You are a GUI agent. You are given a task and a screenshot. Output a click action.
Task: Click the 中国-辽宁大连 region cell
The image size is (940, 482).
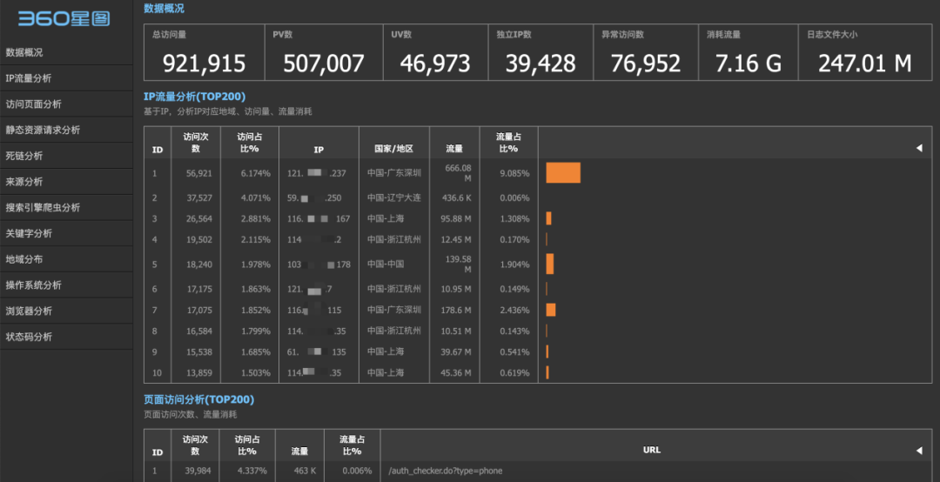394,197
